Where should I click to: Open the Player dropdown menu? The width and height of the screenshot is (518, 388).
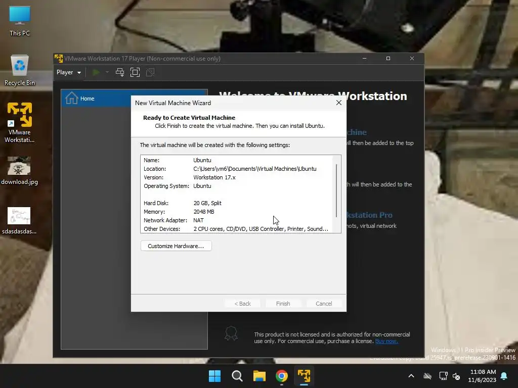[x=69, y=72]
